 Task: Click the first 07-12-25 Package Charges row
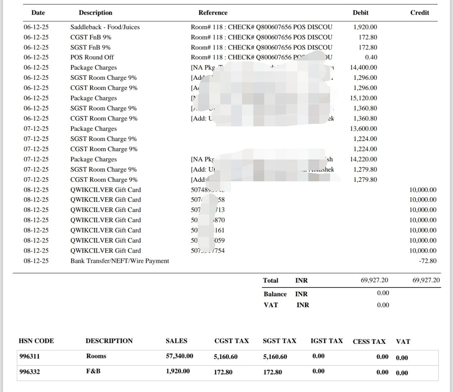tap(200, 129)
